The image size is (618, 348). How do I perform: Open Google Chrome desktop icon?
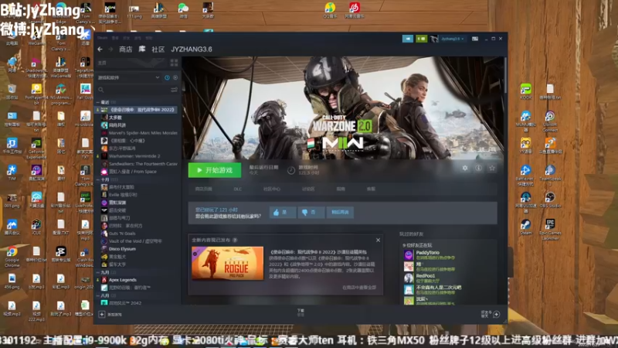click(12, 257)
